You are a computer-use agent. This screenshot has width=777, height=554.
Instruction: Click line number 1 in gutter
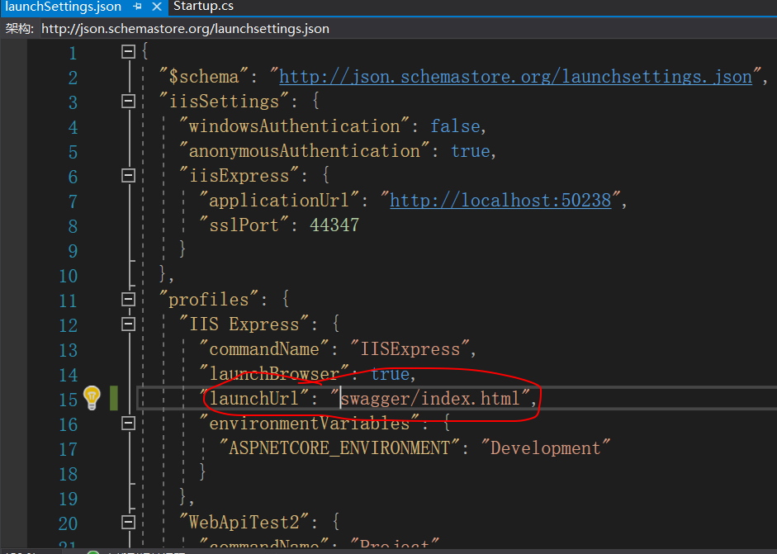pos(73,53)
